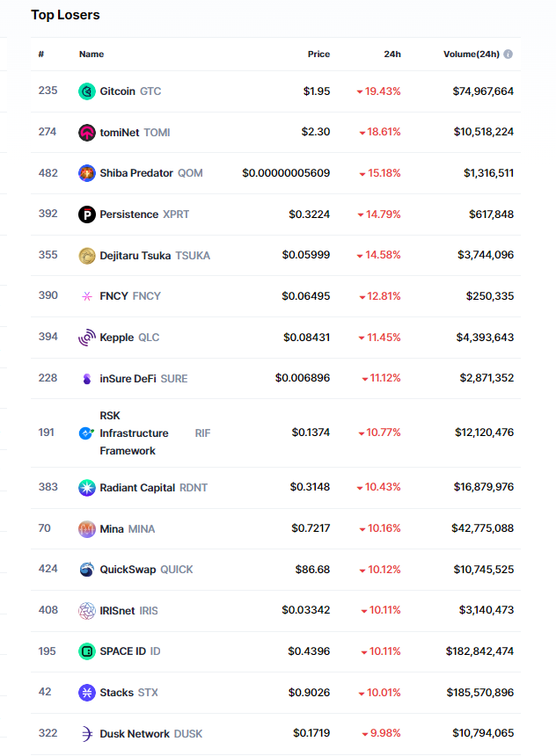Click the Kepple QLC logo icon
This screenshot has height=756, width=556.
pyautogui.click(x=86, y=338)
